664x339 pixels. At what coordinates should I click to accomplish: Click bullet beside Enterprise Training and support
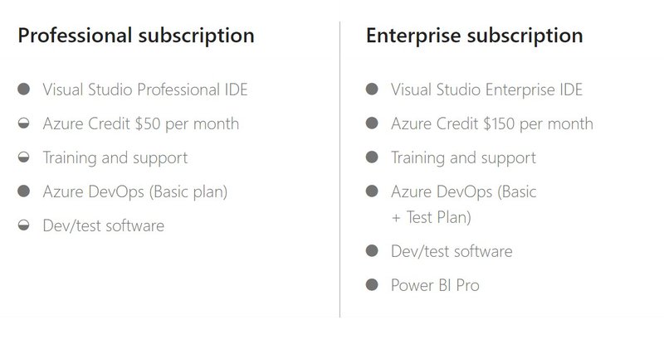click(372, 157)
